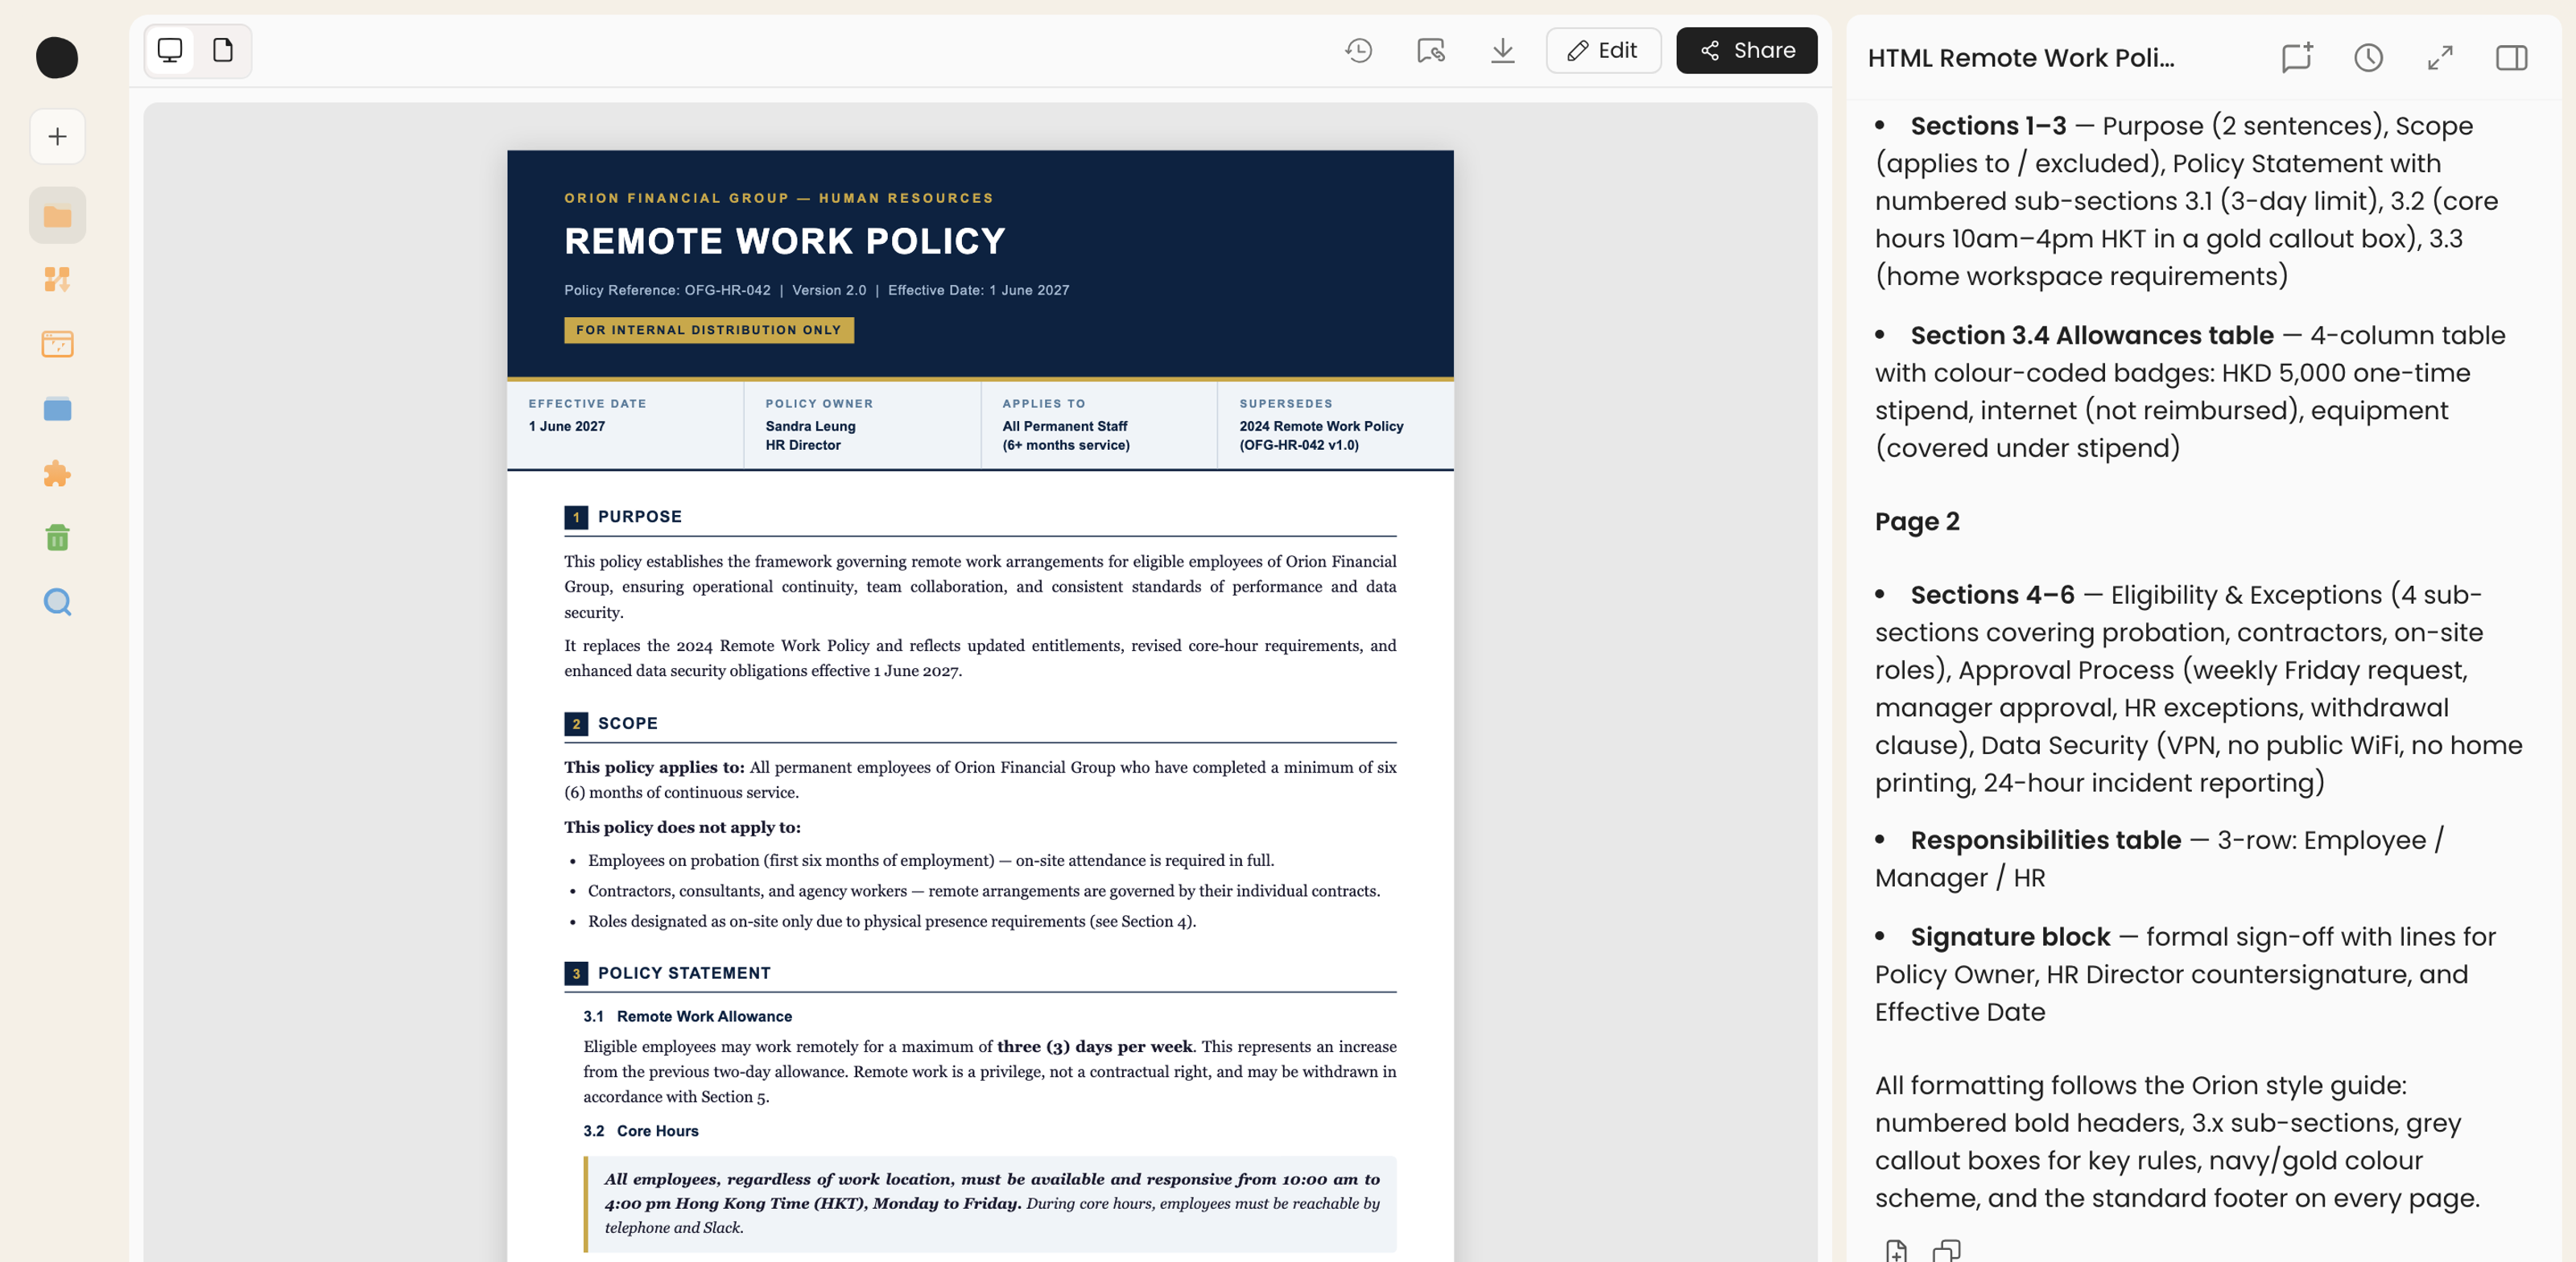Click the black circle profile avatar
Viewport: 2576px width, 1262px height.
(x=57, y=57)
